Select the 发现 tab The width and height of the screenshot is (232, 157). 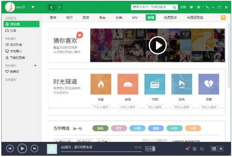(x=150, y=18)
